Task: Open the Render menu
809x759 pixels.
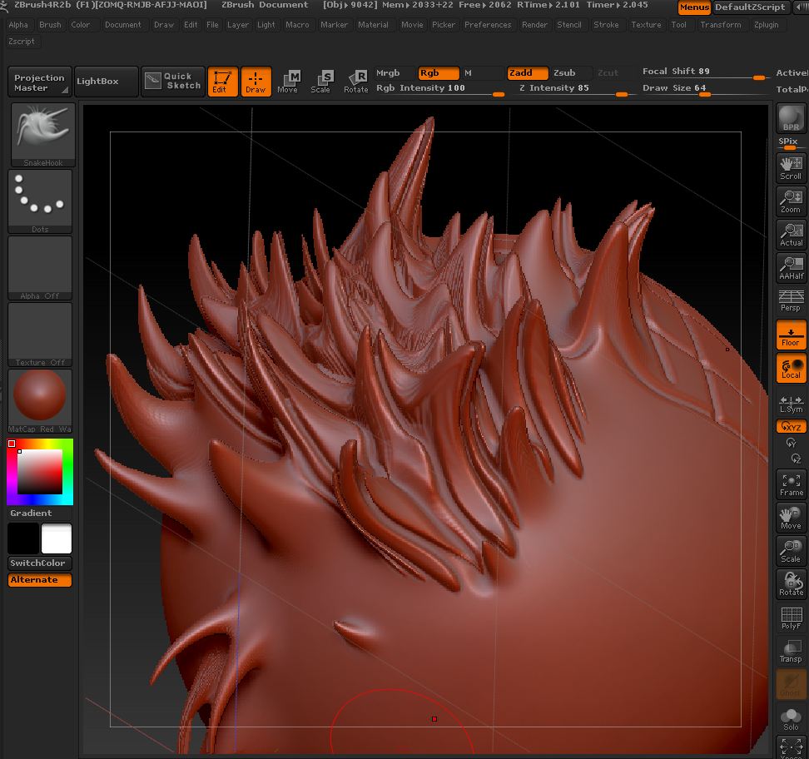Action: [x=534, y=25]
